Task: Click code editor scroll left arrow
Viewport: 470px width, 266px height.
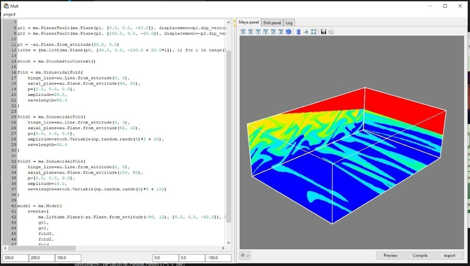Action: [5, 248]
